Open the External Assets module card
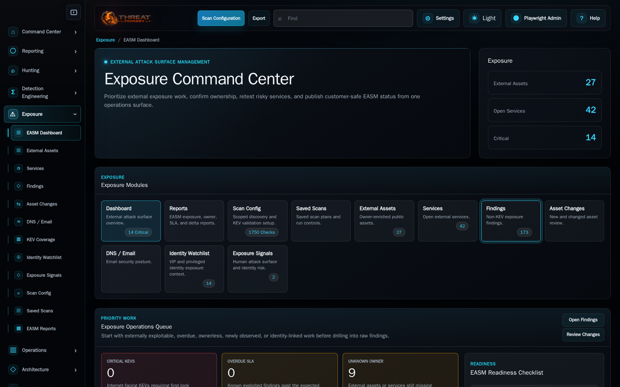The image size is (620, 387). point(384,221)
